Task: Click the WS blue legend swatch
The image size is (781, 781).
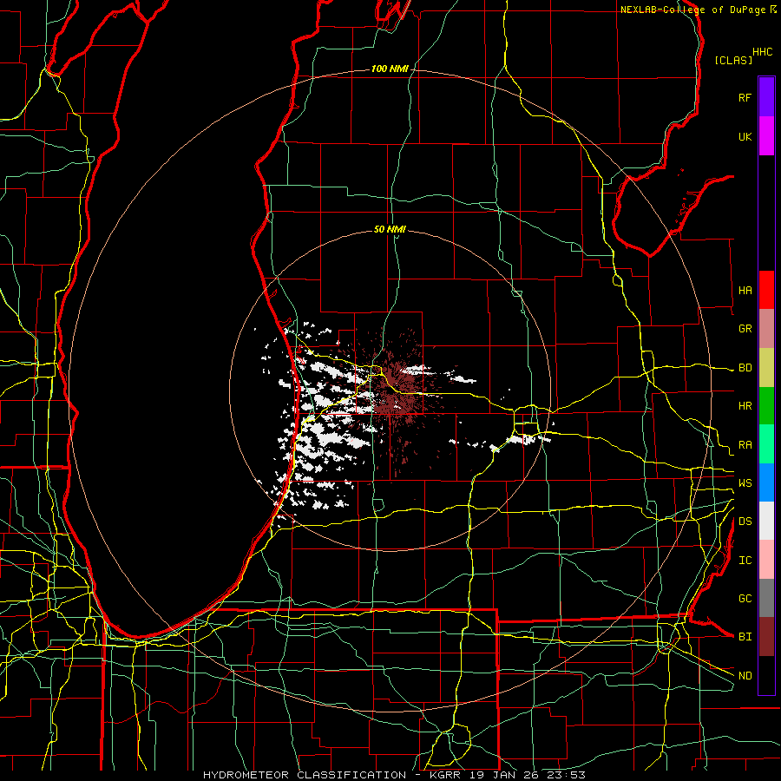Action: (x=766, y=482)
